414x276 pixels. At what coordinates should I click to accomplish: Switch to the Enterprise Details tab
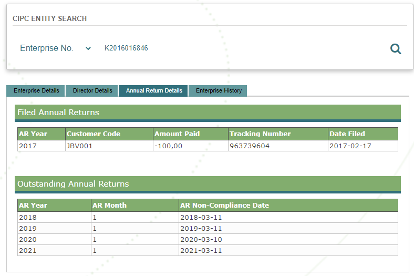[x=36, y=90]
